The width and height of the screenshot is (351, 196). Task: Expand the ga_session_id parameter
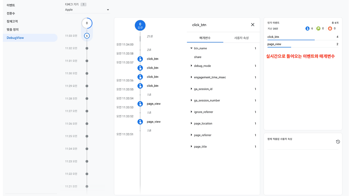tap(191, 89)
